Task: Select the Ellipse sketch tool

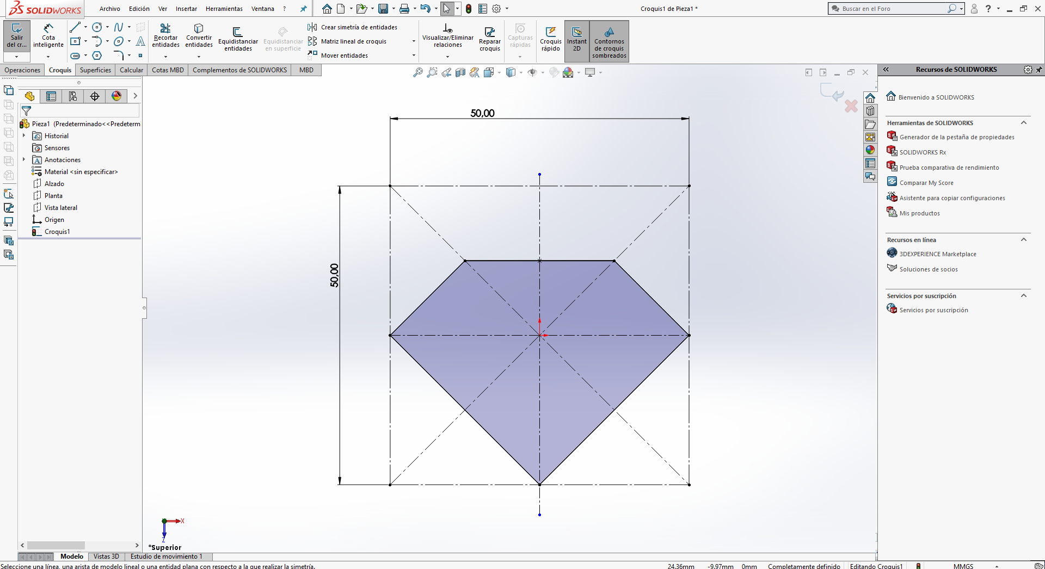Action: 119,41
